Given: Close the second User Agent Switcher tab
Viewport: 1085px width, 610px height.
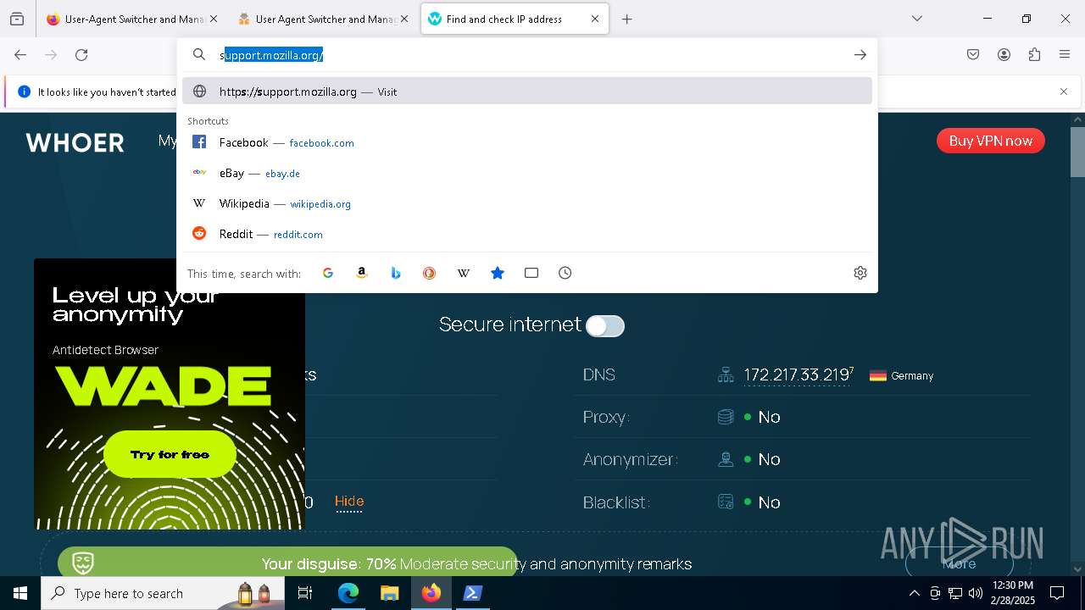Looking at the screenshot, I should pyautogui.click(x=404, y=19).
